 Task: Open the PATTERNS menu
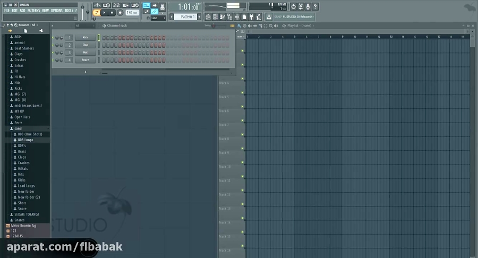(33, 11)
